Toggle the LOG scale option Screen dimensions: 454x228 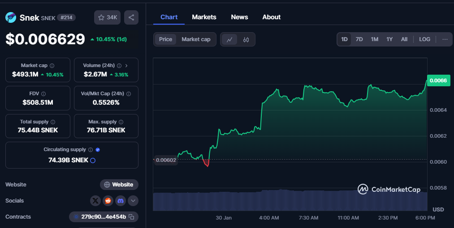tap(425, 39)
